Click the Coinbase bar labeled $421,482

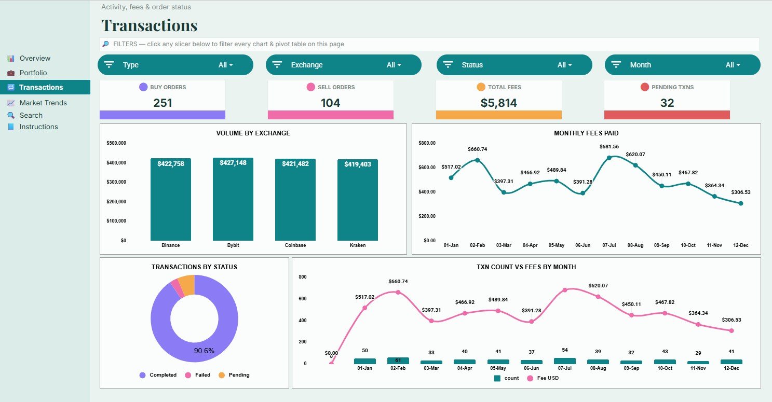pos(295,200)
